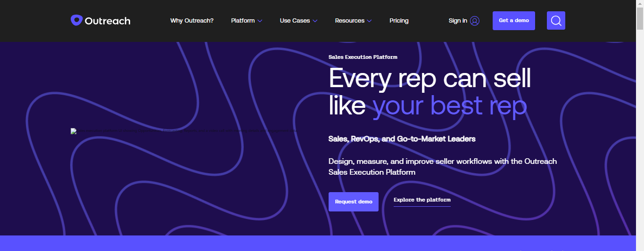The width and height of the screenshot is (644, 251).
Task: Expand the Use Cases dropdown chevron
Action: pos(315,21)
